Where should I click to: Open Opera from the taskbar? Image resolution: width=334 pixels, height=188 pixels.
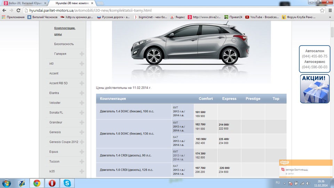pos(52,183)
